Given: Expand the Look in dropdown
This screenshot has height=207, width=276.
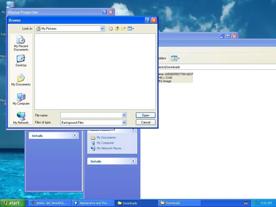Looking at the screenshot, I should [102, 29].
